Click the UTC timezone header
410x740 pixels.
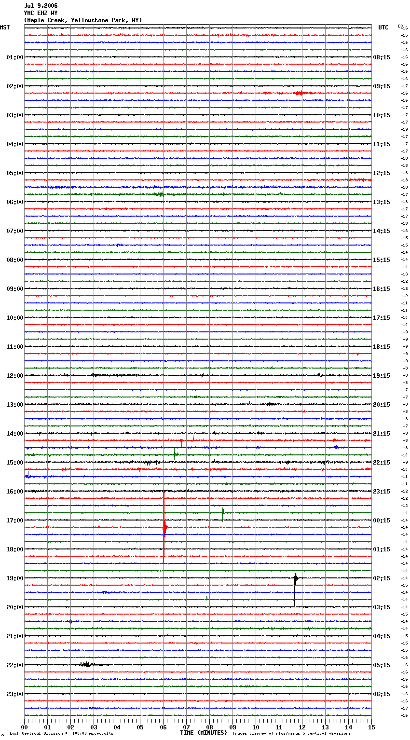[383, 27]
